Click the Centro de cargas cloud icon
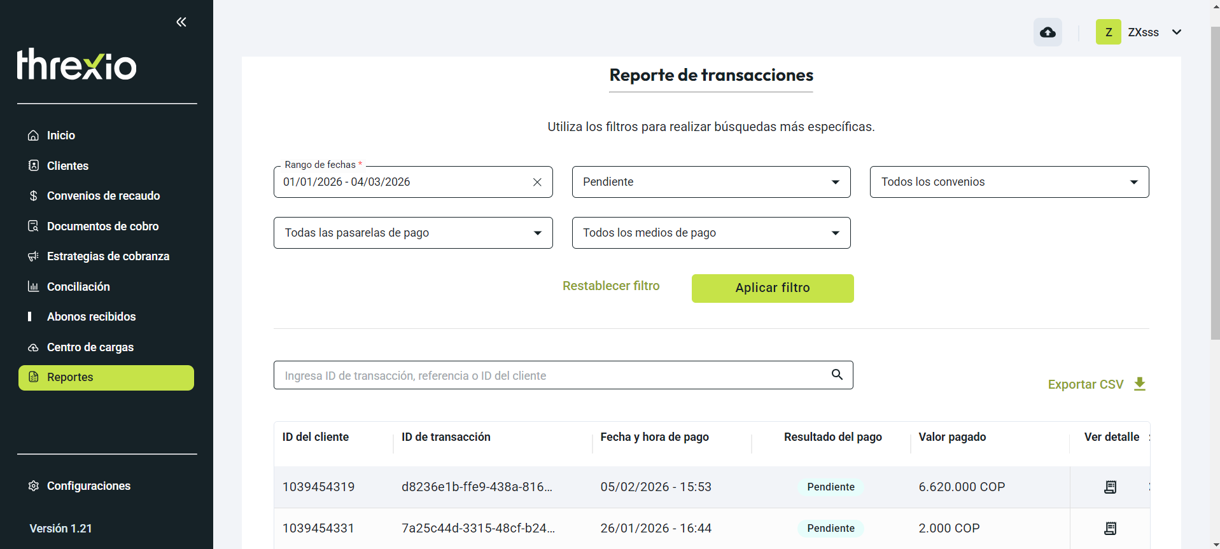The height and width of the screenshot is (549, 1220). pyautogui.click(x=33, y=347)
